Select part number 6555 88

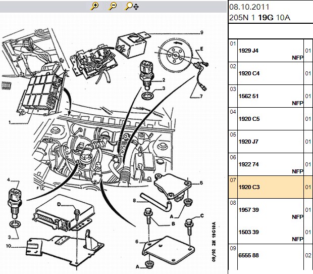(248, 255)
